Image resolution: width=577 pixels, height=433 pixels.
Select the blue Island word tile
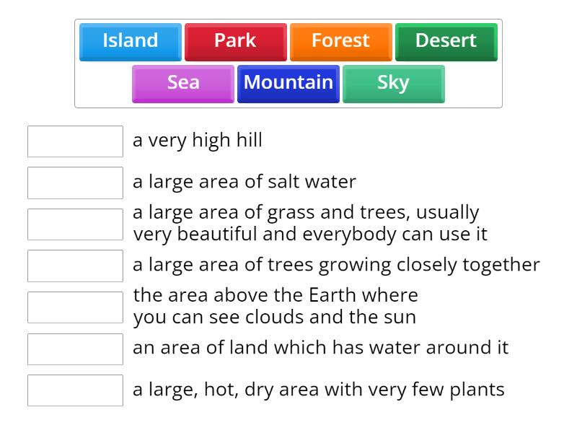pos(131,42)
